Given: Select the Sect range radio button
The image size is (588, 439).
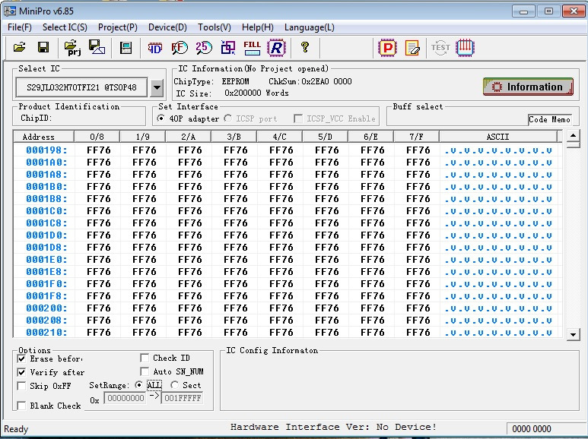Looking at the screenshot, I should point(175,385).
